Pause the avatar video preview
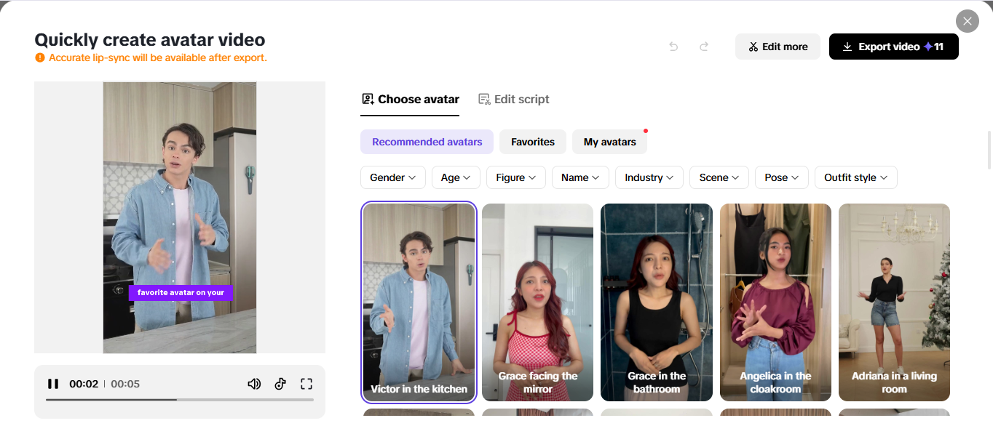 click(x=53, y=383)
